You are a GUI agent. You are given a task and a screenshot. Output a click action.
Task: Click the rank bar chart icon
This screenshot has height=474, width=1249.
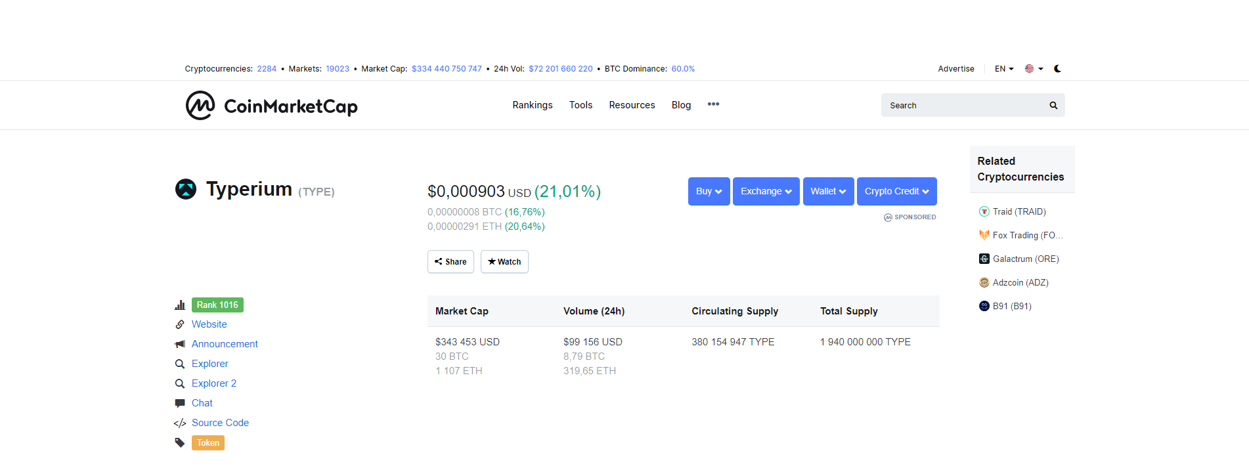(x=179, y=305)
